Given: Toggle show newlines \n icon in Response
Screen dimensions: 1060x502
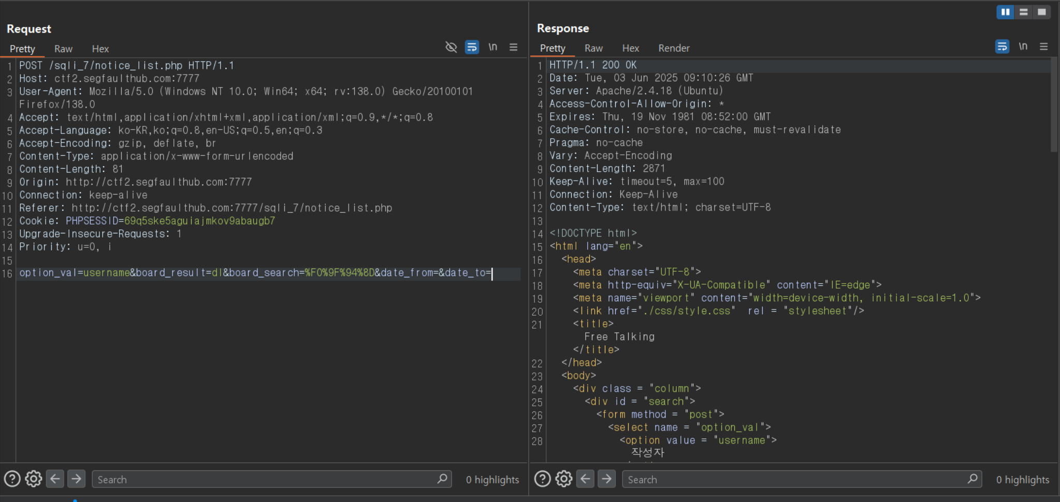Looking at the screenshot, I should pos(1023,47).
